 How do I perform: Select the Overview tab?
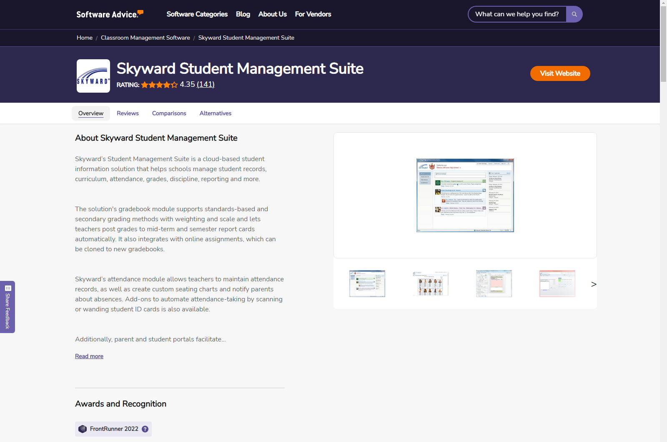[x=91, y=114]
